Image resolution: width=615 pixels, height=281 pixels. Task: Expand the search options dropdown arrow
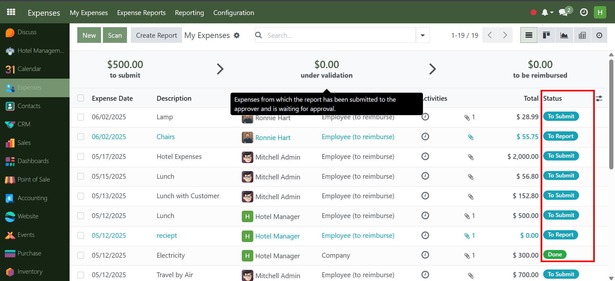423,35
